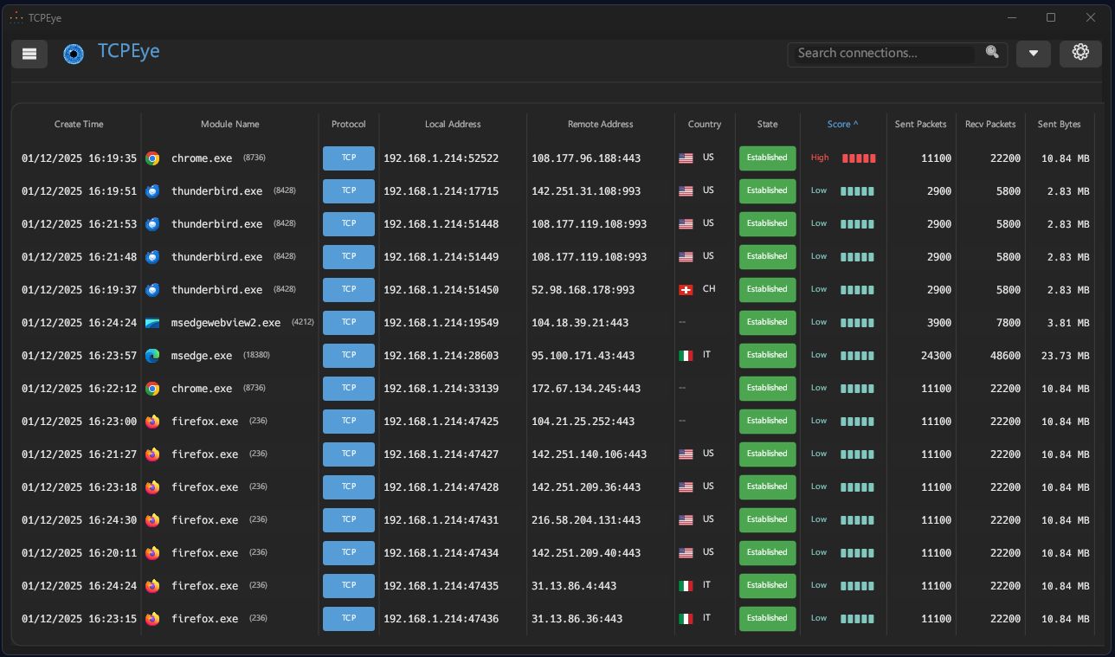Open settings via the gear icon
Viewport: 1115px width, 657px height.
point(1080,53)
